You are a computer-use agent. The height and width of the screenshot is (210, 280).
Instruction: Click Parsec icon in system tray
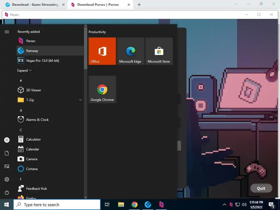[231, 205]
